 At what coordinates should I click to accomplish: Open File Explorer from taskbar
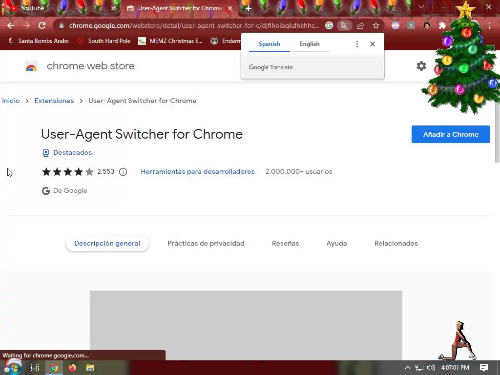tap(90, 368)
